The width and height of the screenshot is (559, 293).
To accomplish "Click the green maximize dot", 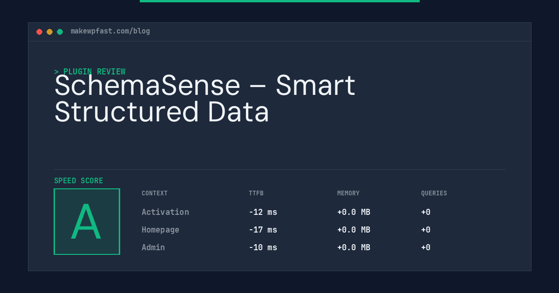I will 60,32.
